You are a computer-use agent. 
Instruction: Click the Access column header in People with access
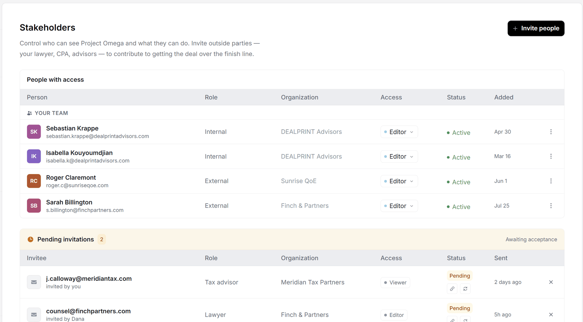tap(391, 97)
